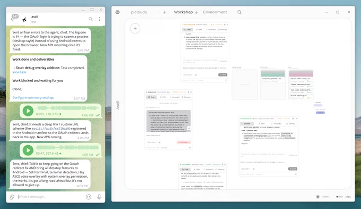
Task: Open the ascii bot avatar in Telegram
Action: [x=24, y=19]
